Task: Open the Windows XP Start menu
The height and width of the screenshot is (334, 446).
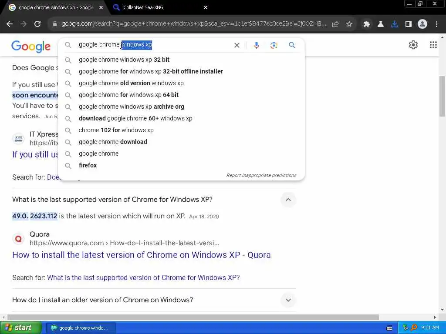Action: pos(20,328)
